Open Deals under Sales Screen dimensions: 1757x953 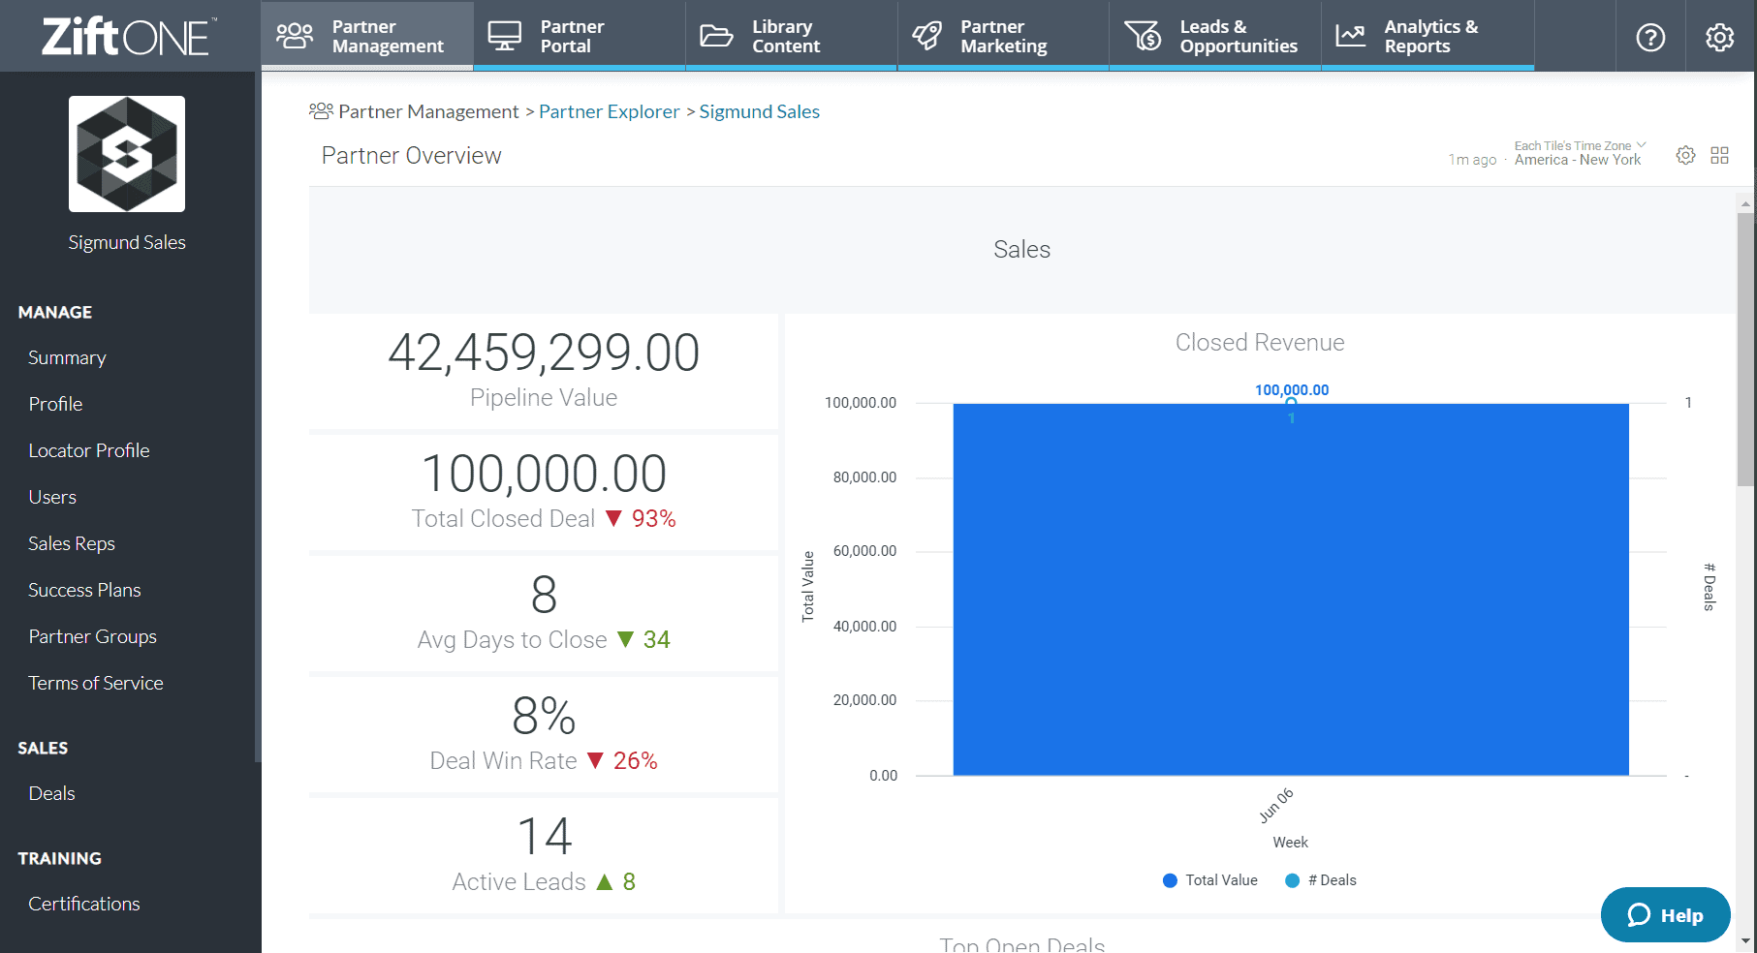pyautogui.click(x=51, y=793)
